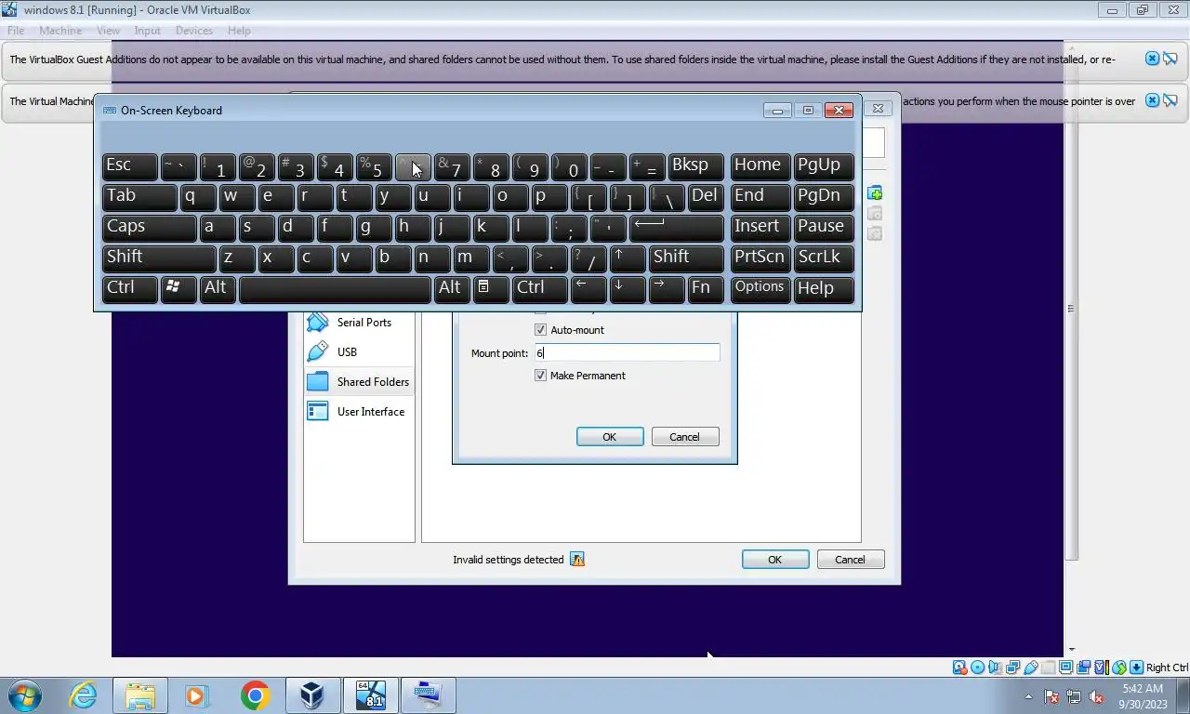Click the Home key on the keyboard

click(760, 166)
